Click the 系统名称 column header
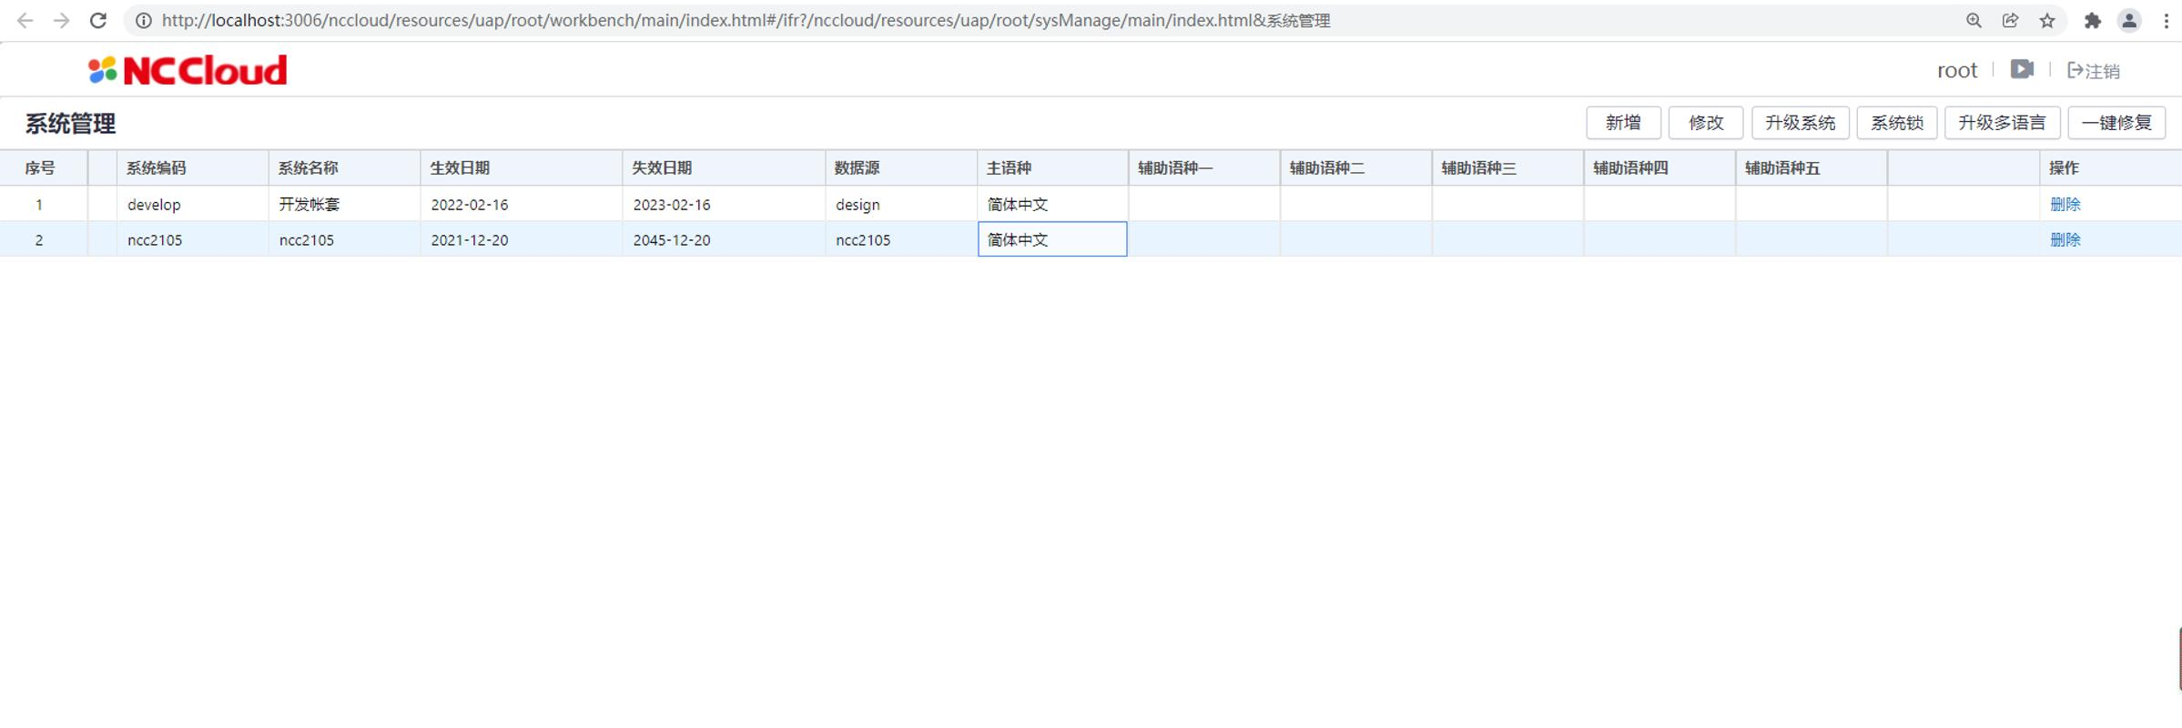Image resolution: width=2182 pixels, height=728 pixels. click(x=344, y=167)
